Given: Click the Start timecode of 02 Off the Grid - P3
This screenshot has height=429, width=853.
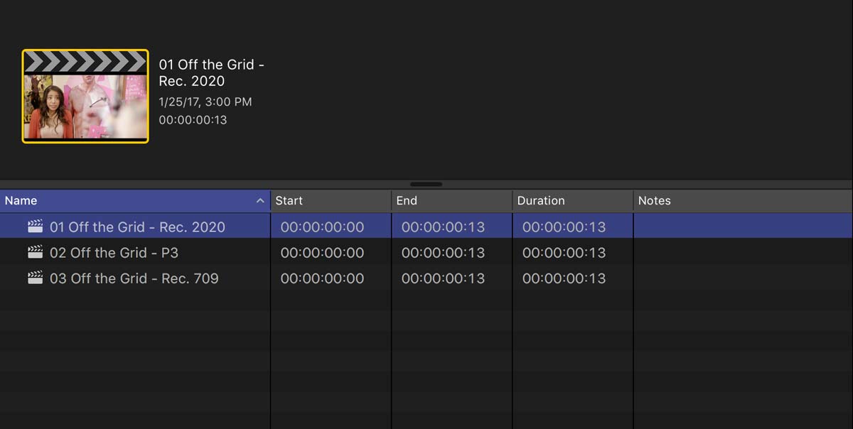Looking at the screenshot, I should [x=322, y=253].
